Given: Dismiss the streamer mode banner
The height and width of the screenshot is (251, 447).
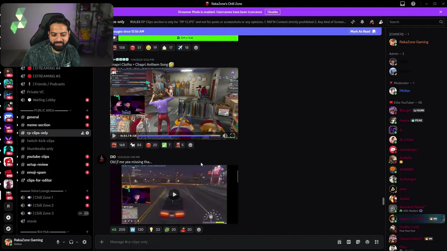Looking at the screenshot, I should (x=441, y=12).
